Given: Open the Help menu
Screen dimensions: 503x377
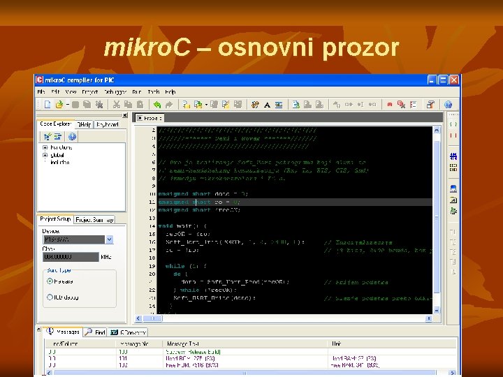Looking at the screenshot, I should 170,92.
